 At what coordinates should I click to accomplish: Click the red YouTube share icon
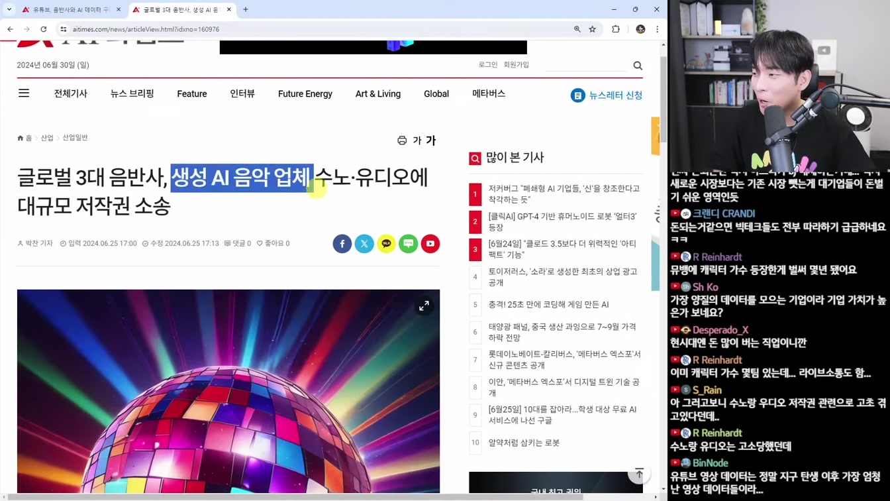click(x=430, y=244)
